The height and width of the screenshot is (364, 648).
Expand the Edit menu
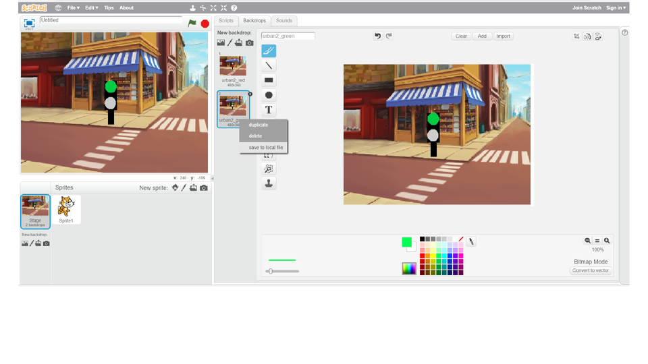point(91,8)
